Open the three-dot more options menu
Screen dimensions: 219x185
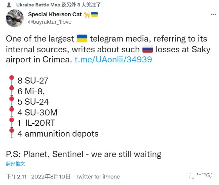pyautogui.click(x=213, y=14)
